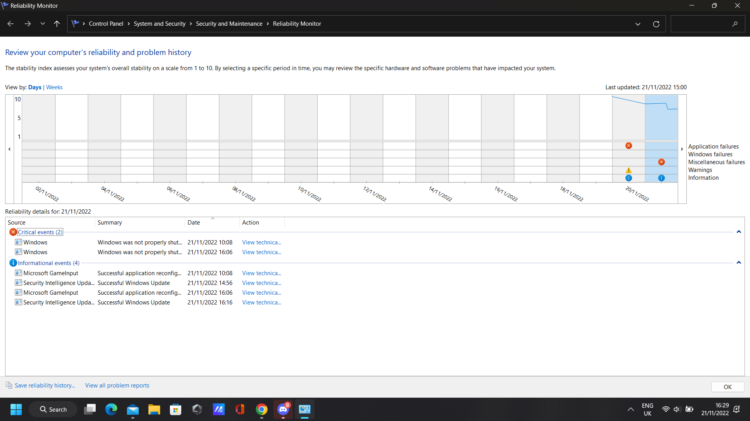Screen dimensions: 750x421
Task: Switch chart view to Weeks
Action: tap(54, 87)
